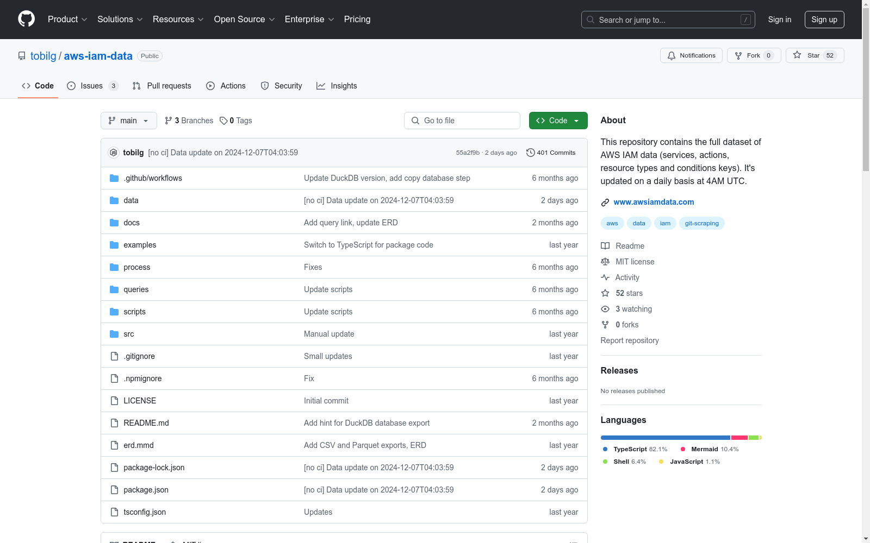
Task: Click the tobilg avatar in commit header
Action: (114, 153)
